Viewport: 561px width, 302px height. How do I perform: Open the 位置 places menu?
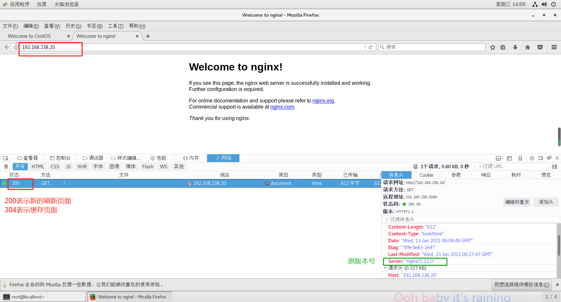coord(42,4)
